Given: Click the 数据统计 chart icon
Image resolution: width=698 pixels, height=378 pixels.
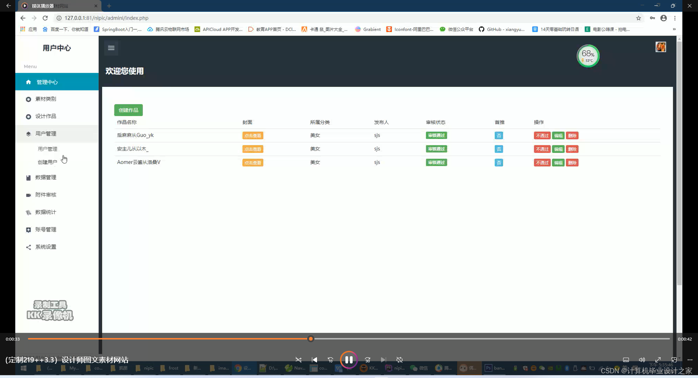Looking at the screenshot, I should (x=28, y=213).
